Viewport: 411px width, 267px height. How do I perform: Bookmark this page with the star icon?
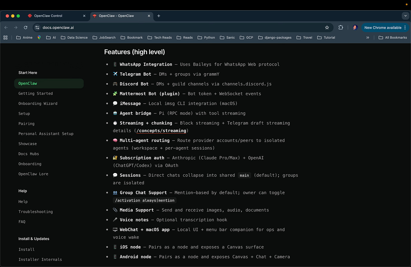327,27
